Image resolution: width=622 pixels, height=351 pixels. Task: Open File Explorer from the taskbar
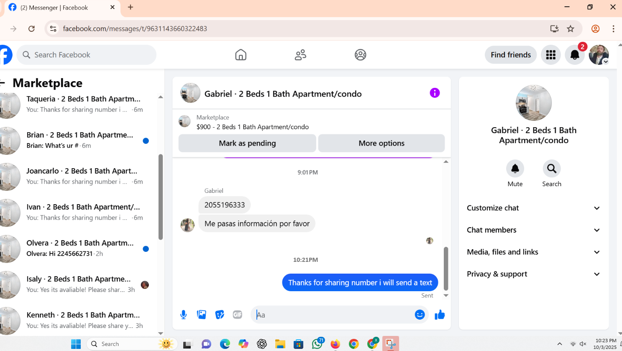pos(280,344)
